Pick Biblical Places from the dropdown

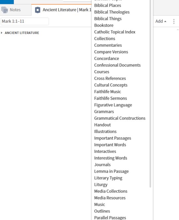tap(107, 6)
